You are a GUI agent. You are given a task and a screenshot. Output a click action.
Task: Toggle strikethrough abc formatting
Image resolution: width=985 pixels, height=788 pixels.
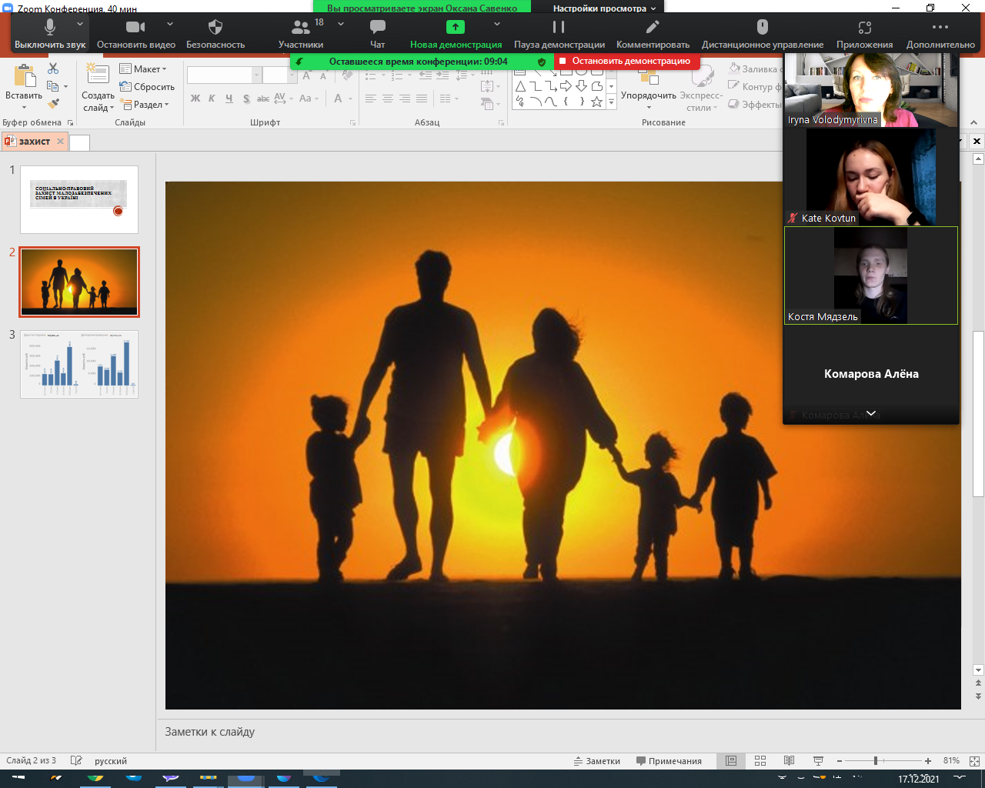263,98
